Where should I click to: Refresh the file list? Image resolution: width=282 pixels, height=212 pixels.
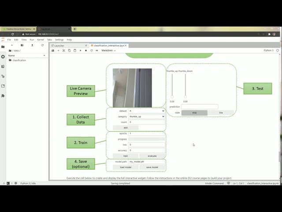pos(42,45)
